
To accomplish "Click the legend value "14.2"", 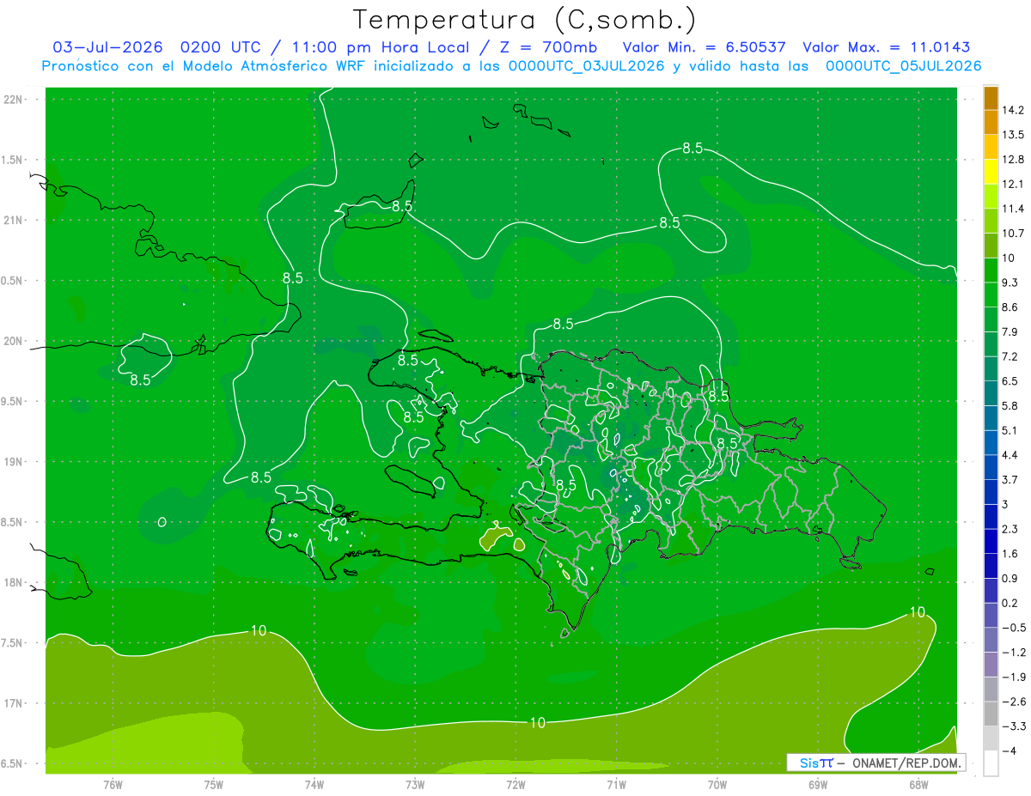I will (1013, 110).
